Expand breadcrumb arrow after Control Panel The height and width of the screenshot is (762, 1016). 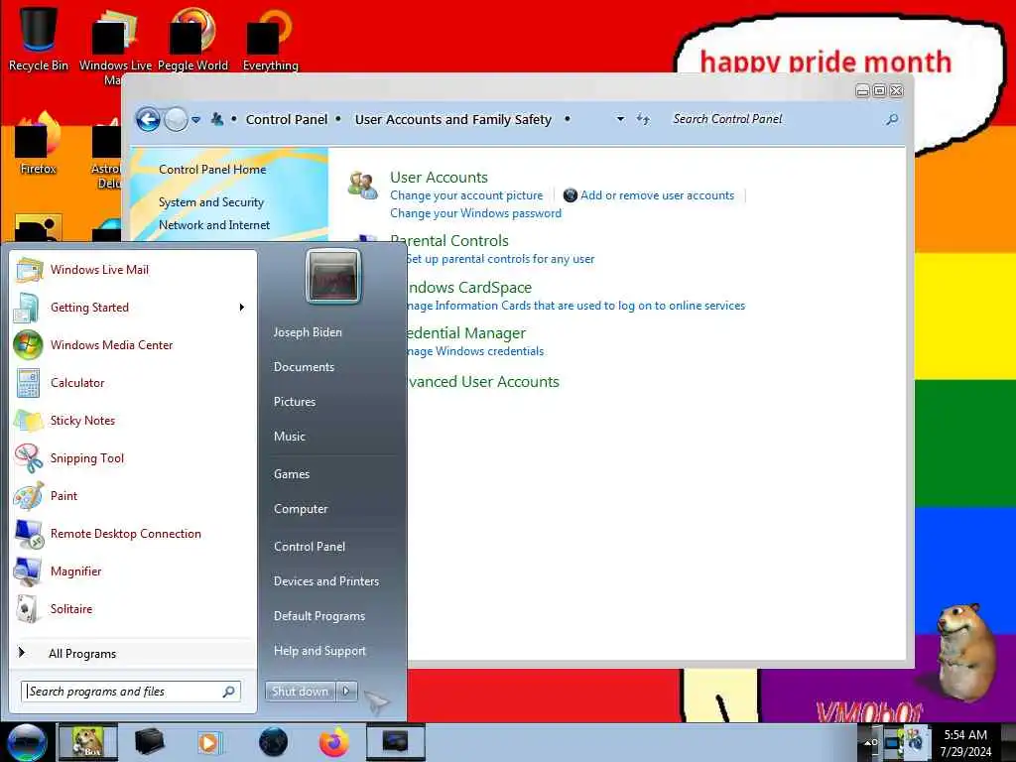338,119
